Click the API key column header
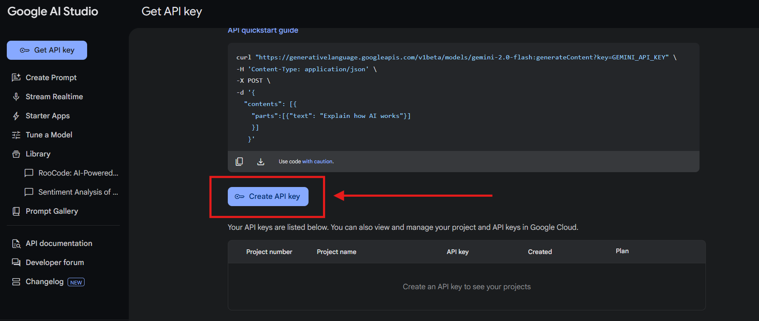Image resolution: width=759 pixels, height=321 pixels. click(x=458, y=252)
